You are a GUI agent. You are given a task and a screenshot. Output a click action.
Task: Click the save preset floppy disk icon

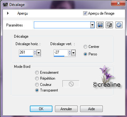point(100,25)
